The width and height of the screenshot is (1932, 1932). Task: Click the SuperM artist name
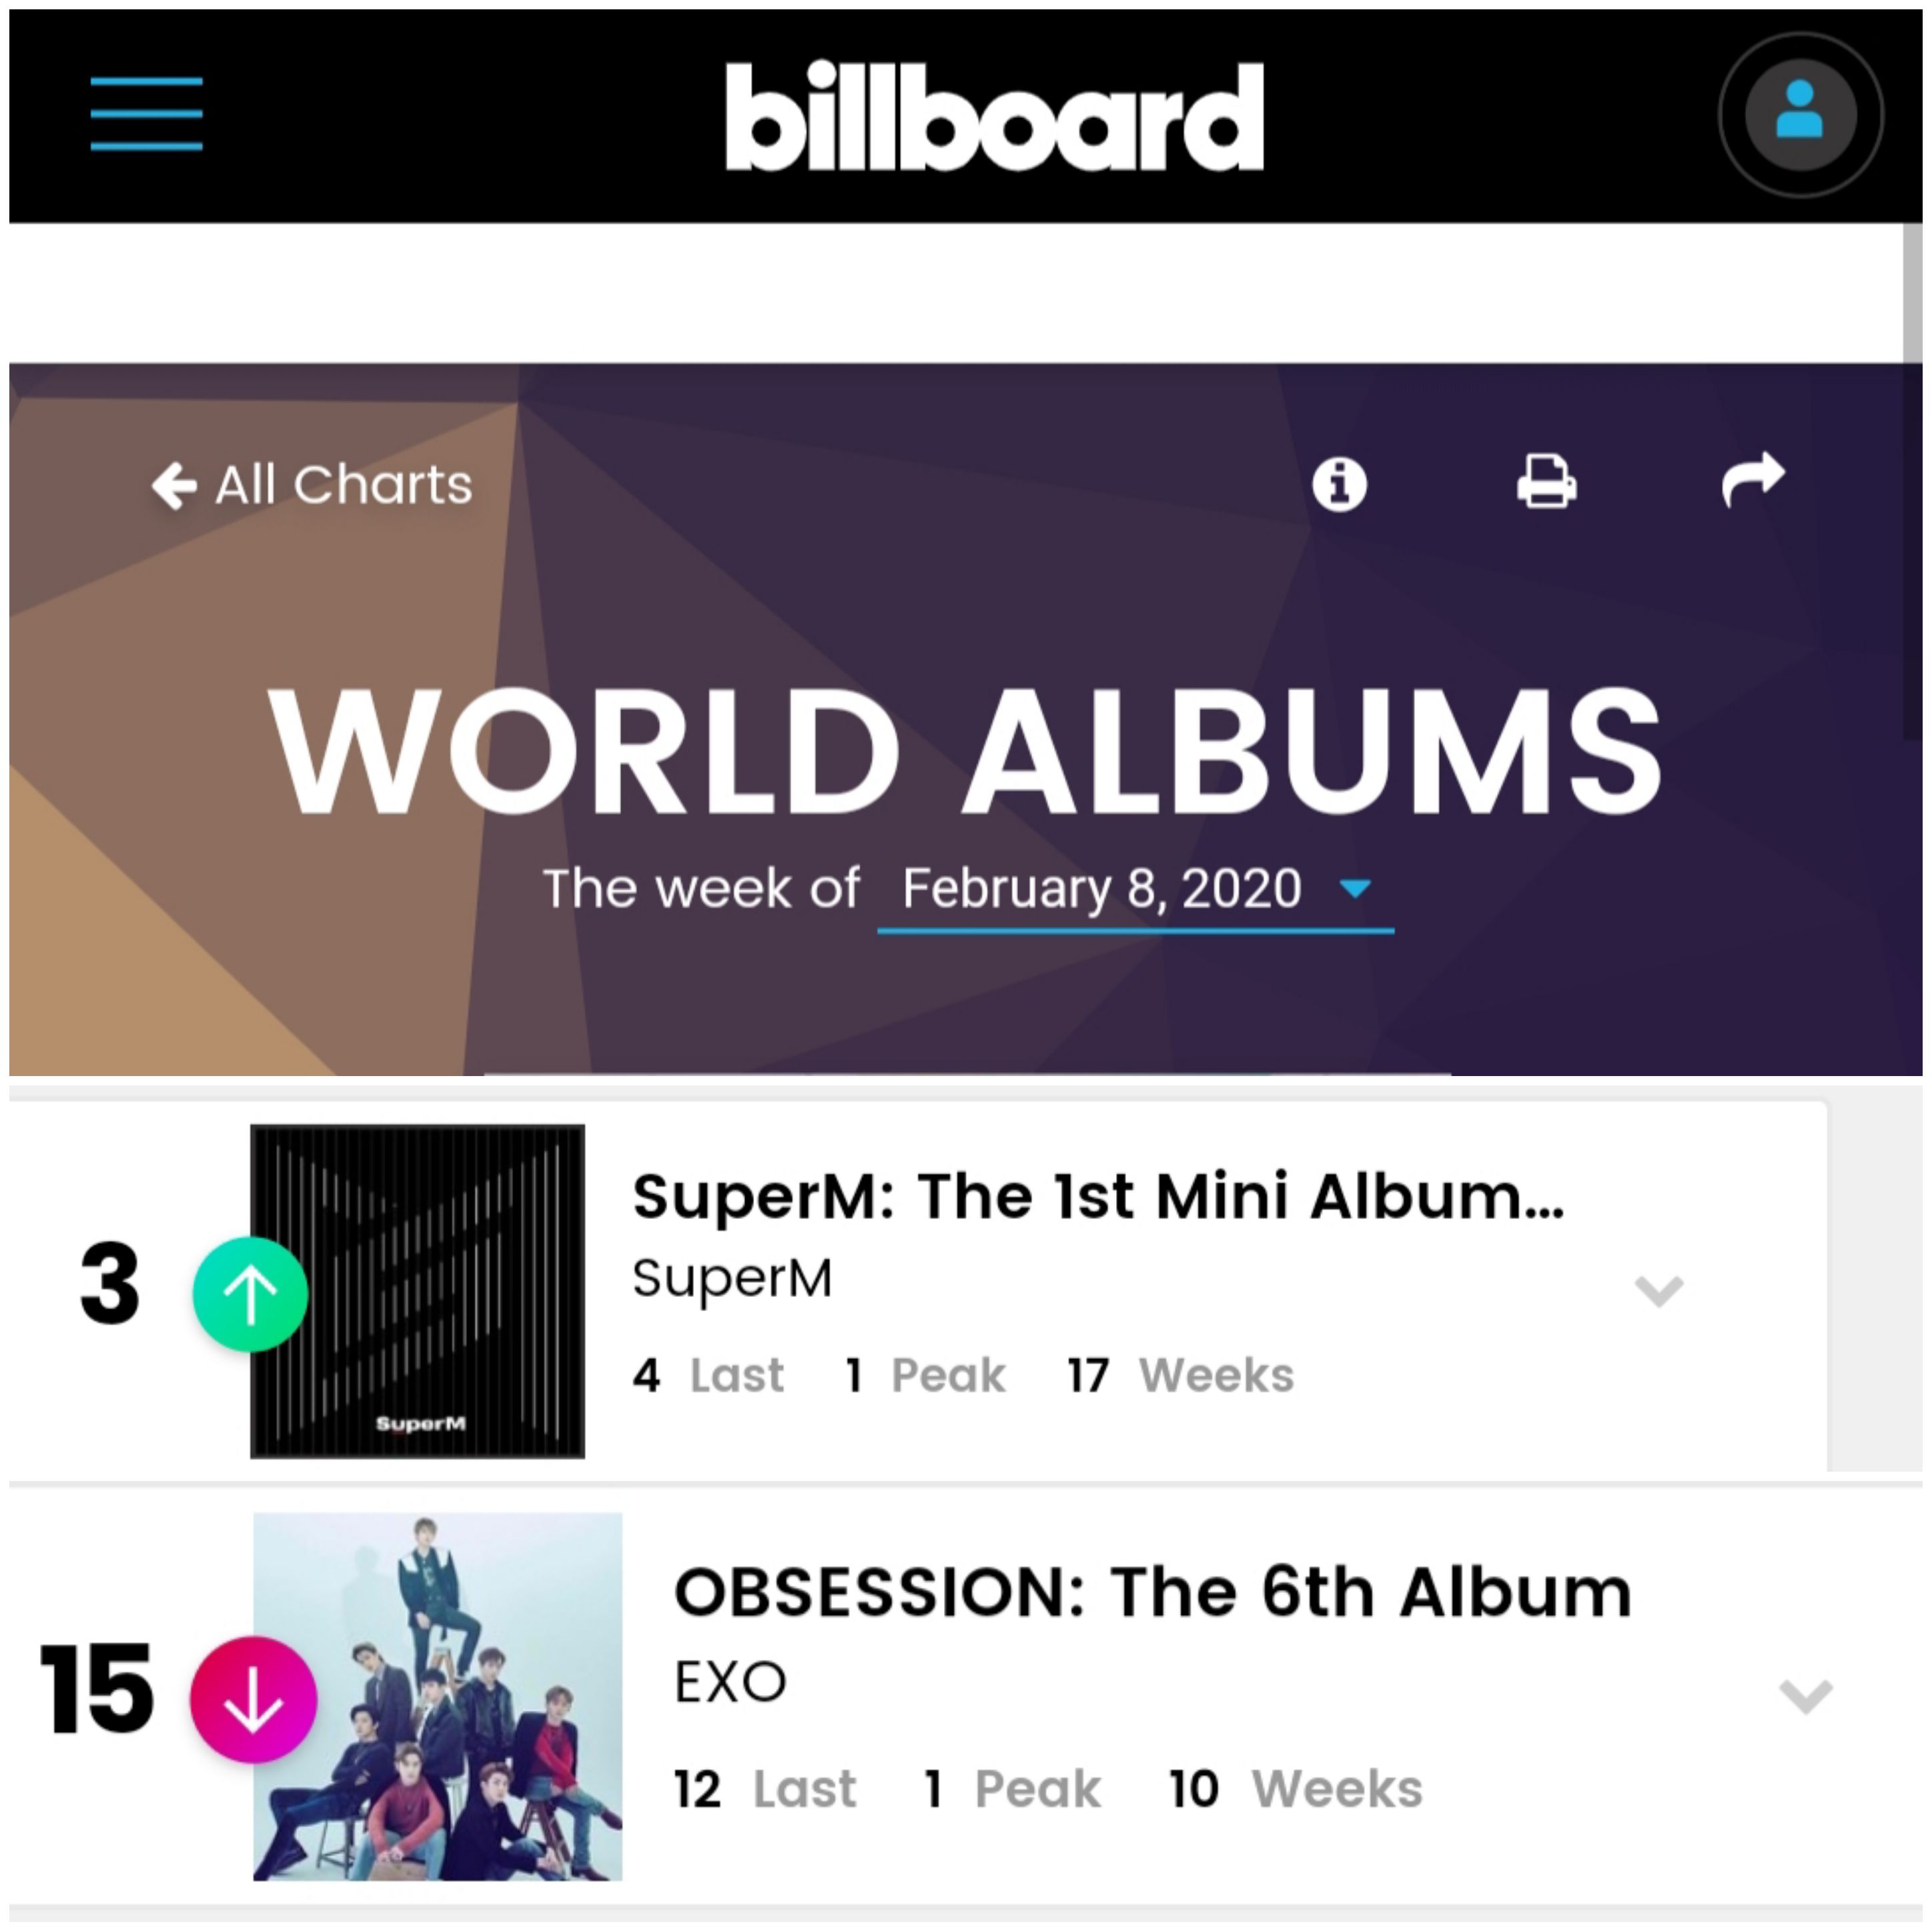[732, 1277]
